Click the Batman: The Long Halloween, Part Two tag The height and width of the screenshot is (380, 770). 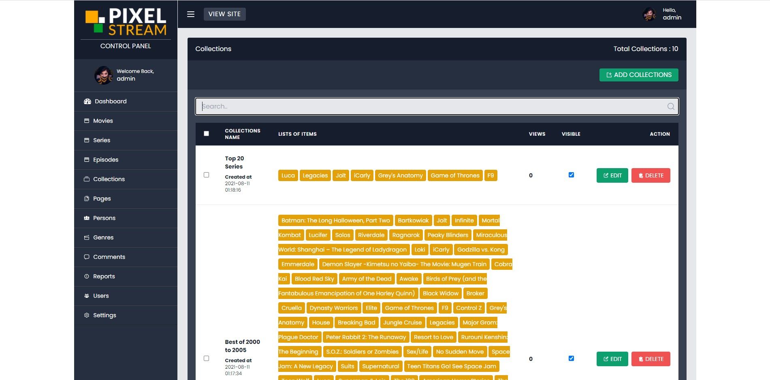click(x=335, y=220)
